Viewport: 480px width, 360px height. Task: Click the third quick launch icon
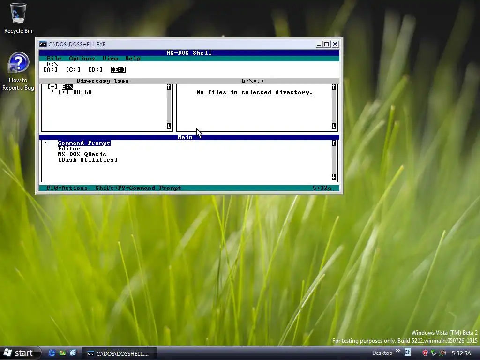pyautogui.click(x=73, y=353)
